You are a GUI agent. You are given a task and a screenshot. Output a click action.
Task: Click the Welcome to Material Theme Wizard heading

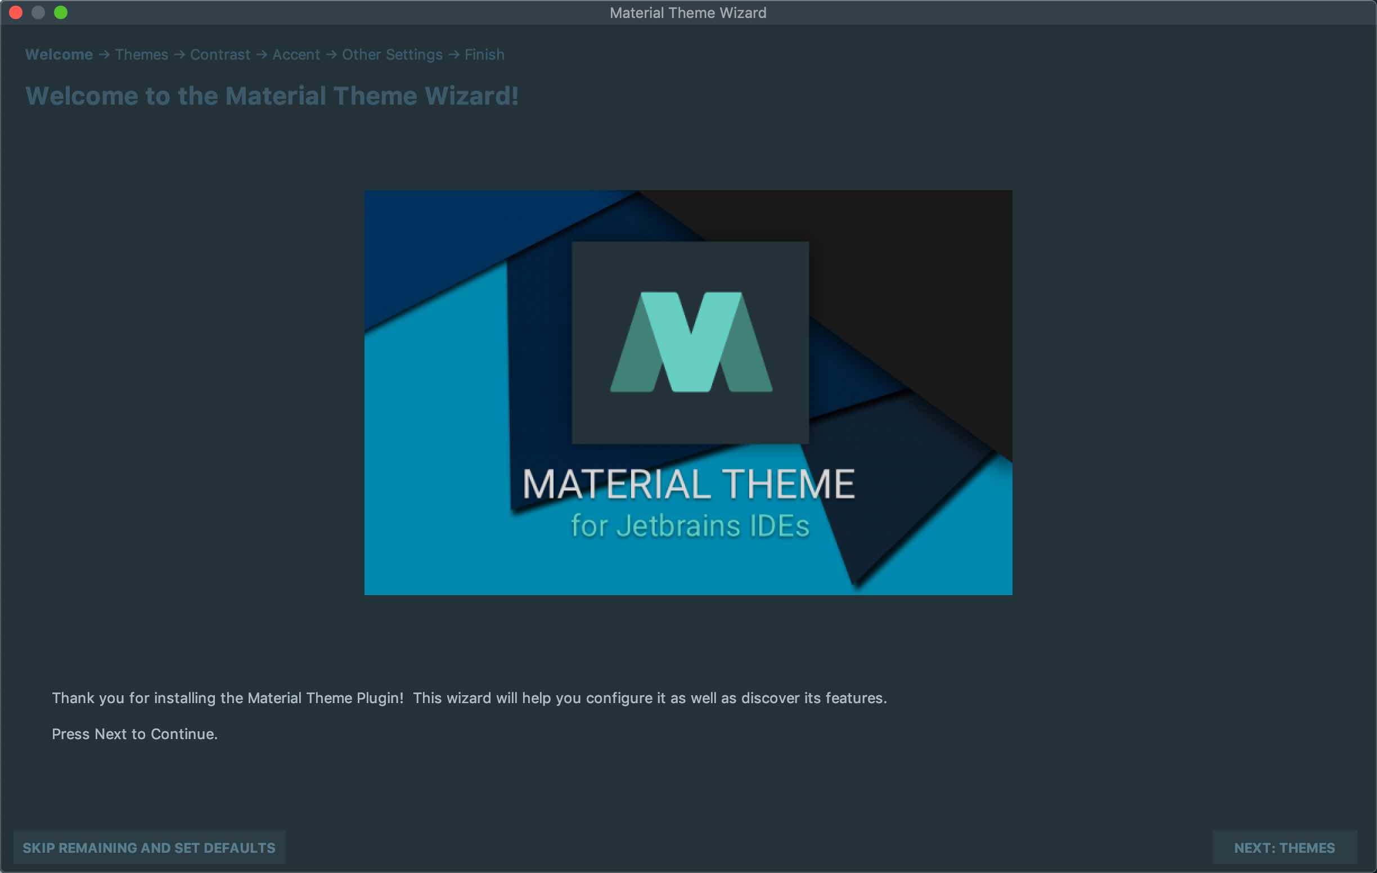272,96
